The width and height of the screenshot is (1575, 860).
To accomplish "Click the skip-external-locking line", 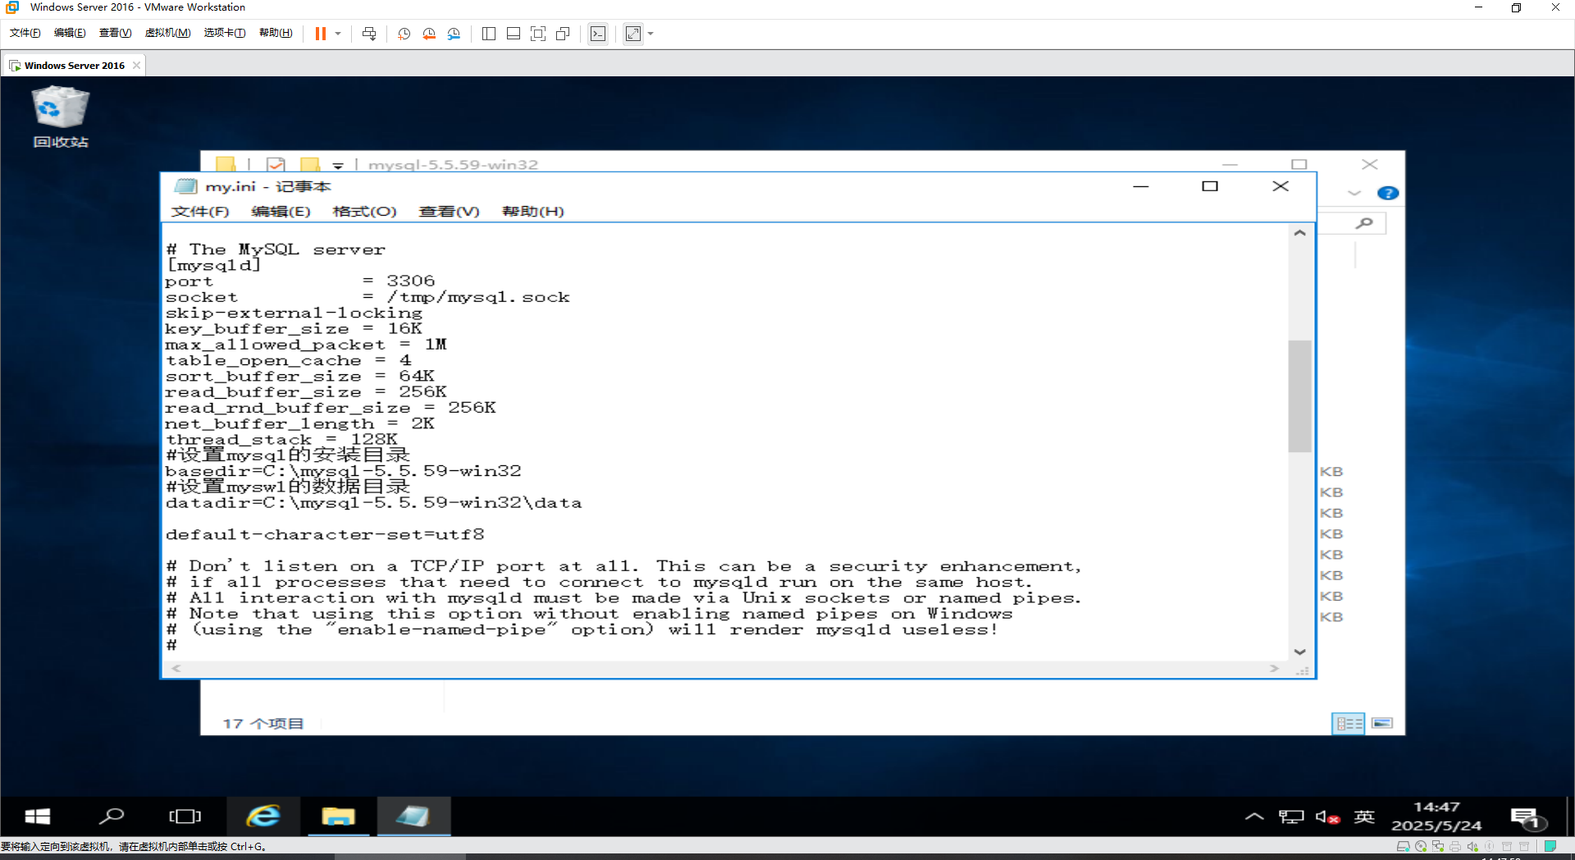I will (294, 313).
